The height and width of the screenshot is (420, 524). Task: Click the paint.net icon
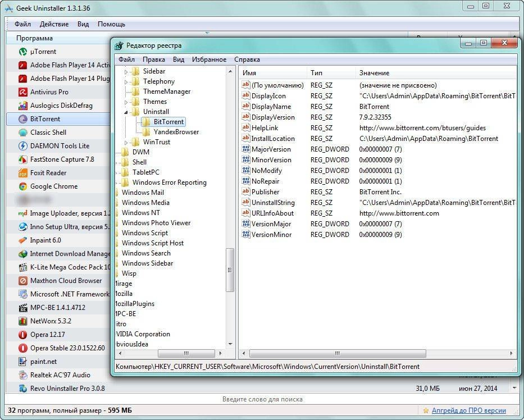(22, 362)
